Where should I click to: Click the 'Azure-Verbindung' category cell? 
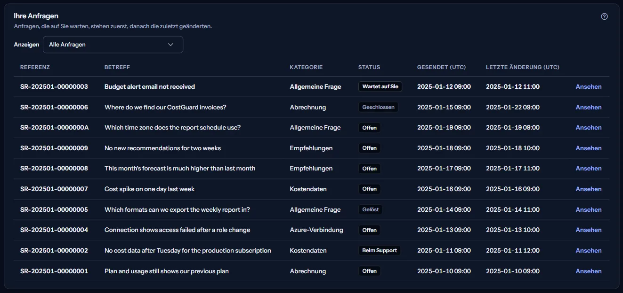coord(316,230)
